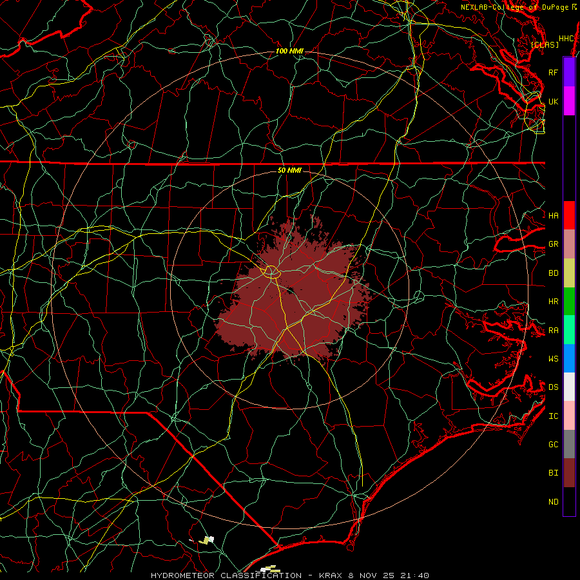Click the UK magenta legend swatch
This screenshot has width=580, height=580.
[569, 101]
